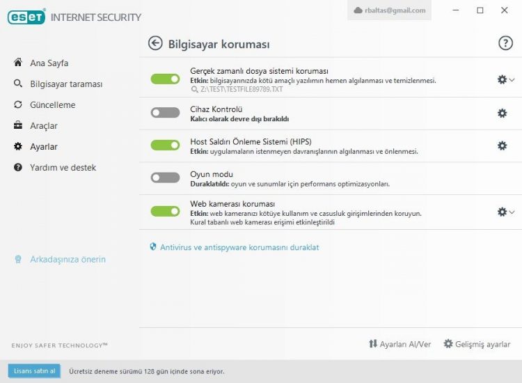Click the gear icon for Cihaz Kontrolü

click(502, 113)
